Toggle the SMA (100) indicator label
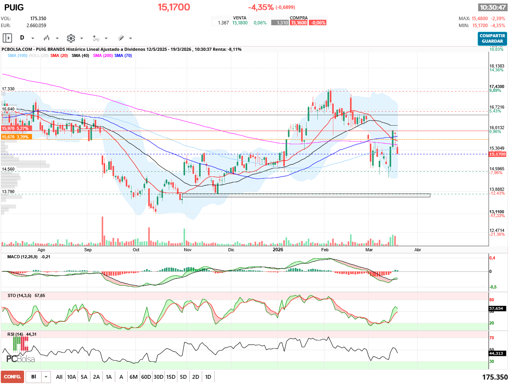 (x=17, y=56)
